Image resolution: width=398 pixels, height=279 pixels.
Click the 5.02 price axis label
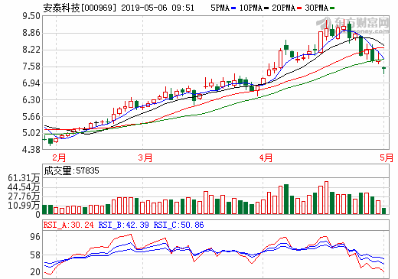31,133
